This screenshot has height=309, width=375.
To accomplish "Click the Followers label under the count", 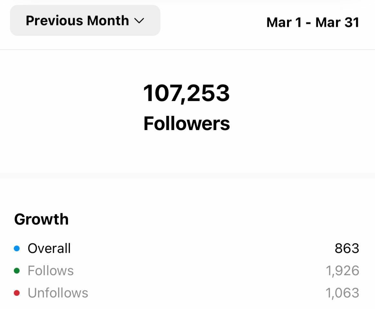I will point(187,124).
